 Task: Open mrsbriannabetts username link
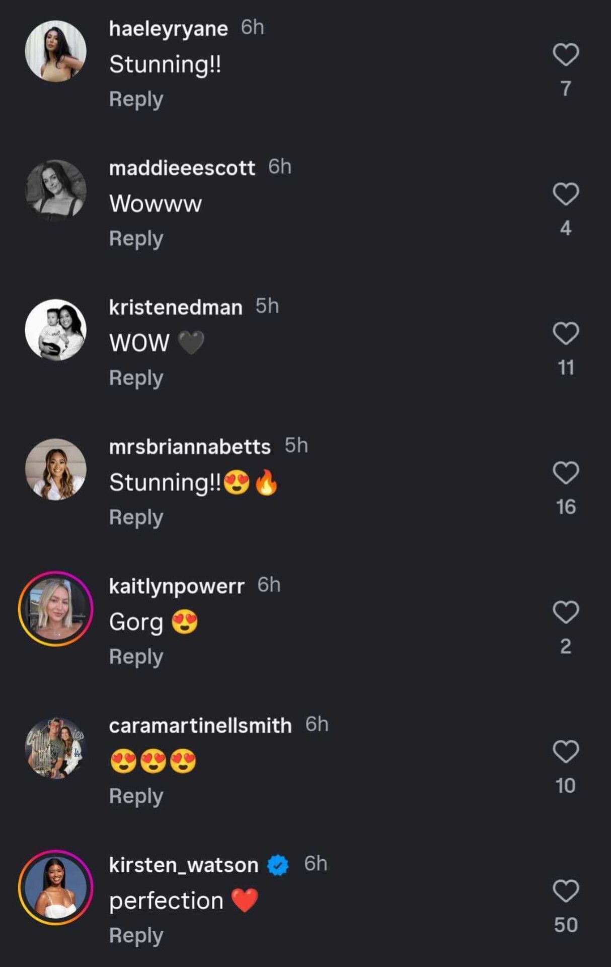(x=190, y=447)
